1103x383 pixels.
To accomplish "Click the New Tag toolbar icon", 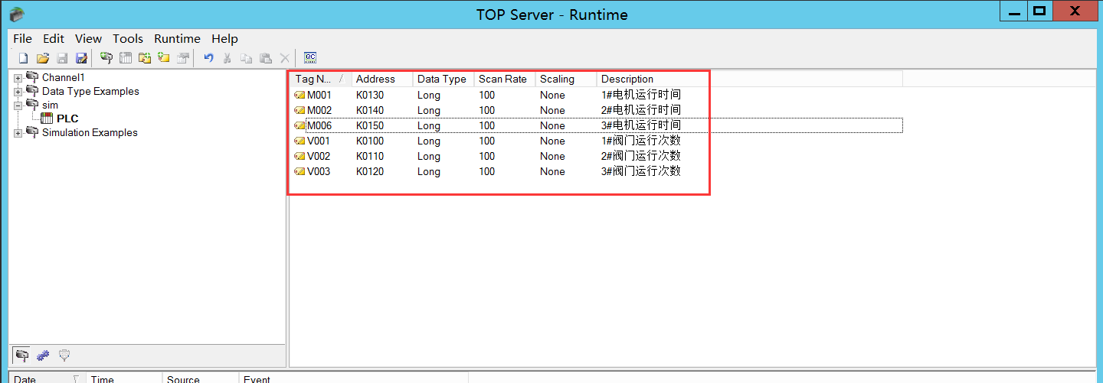I will tap(163, 58).
